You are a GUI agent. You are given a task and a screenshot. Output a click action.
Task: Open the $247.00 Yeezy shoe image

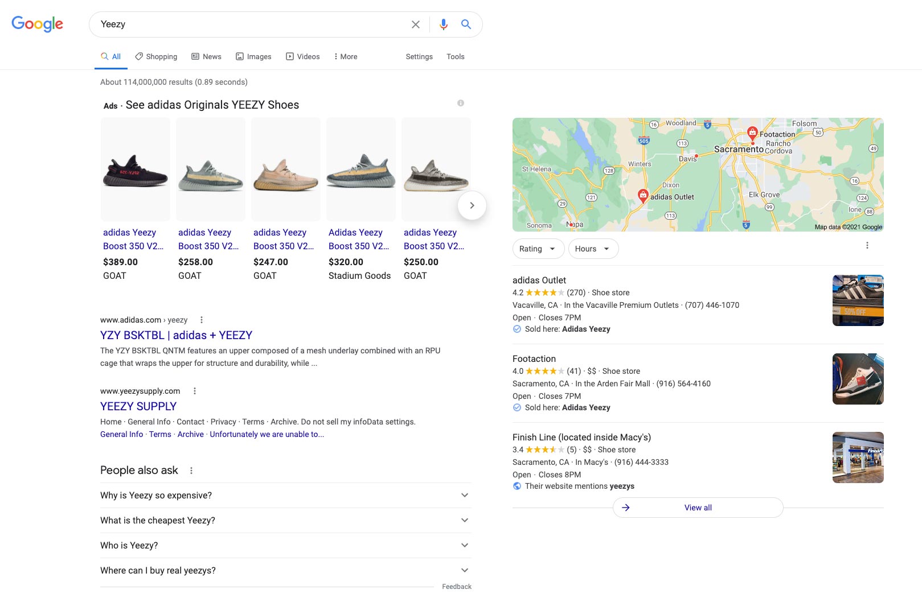point(286,170)
